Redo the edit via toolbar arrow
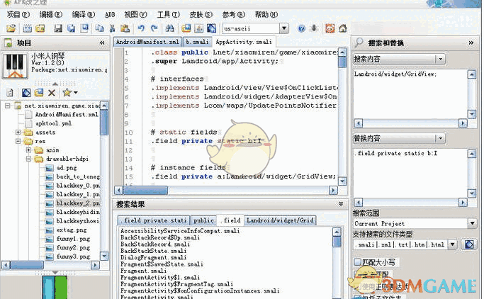The height and width of the screenshot is (299, 484). click(154, 28)
